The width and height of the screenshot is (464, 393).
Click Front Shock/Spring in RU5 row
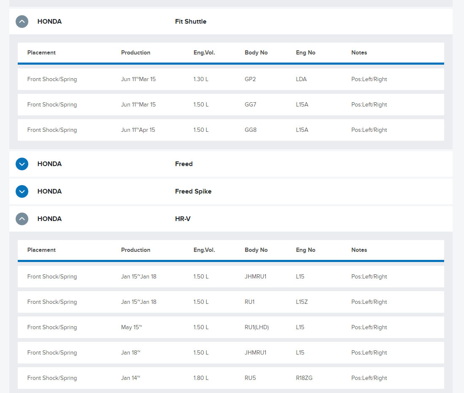click(x=52, y=378)
